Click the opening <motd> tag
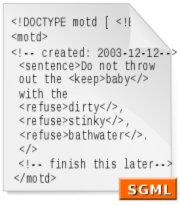The height and width of the screenshot is (205, 180). [30, 37]
